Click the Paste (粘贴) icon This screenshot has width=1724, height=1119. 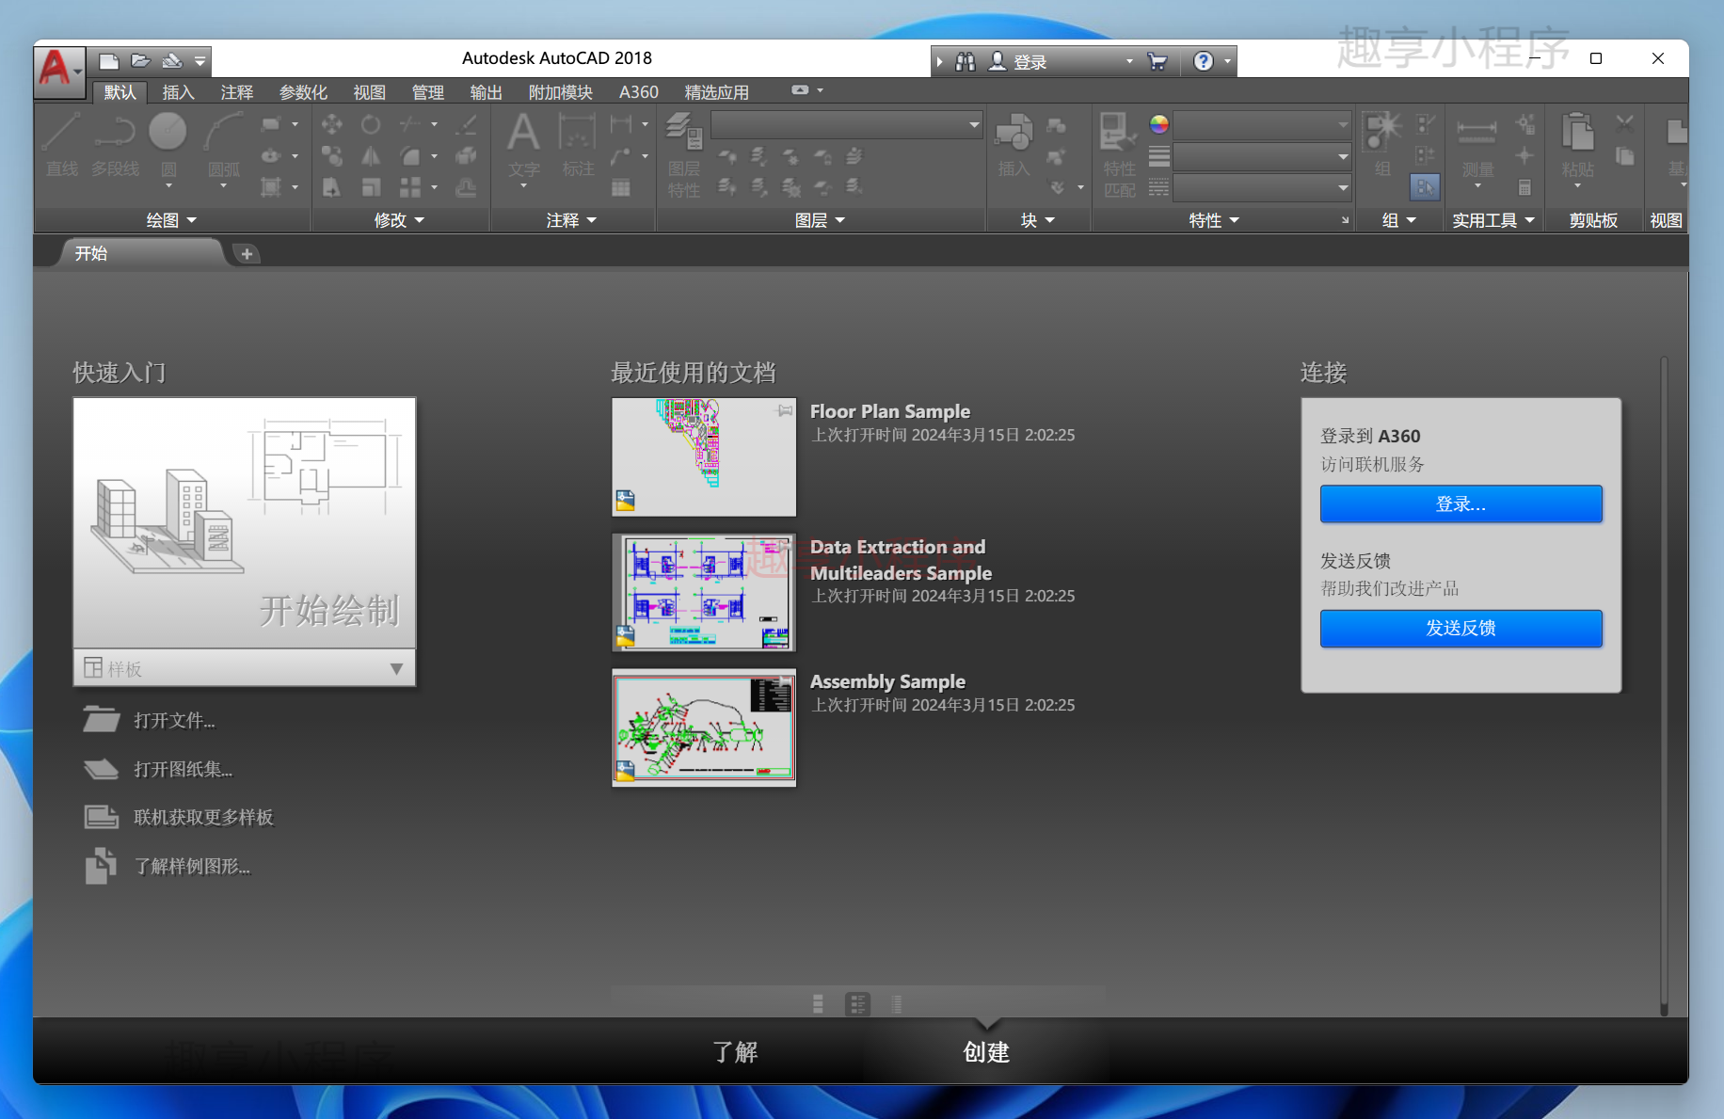(x=1577, y=146)
